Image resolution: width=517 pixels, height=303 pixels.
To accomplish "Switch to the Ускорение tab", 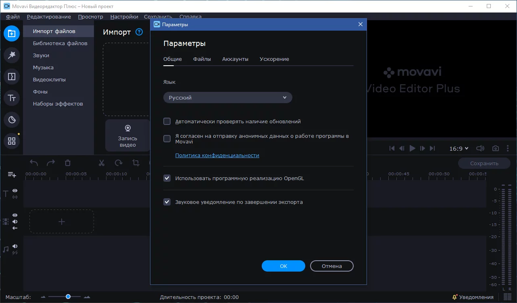I will point(274,59).
